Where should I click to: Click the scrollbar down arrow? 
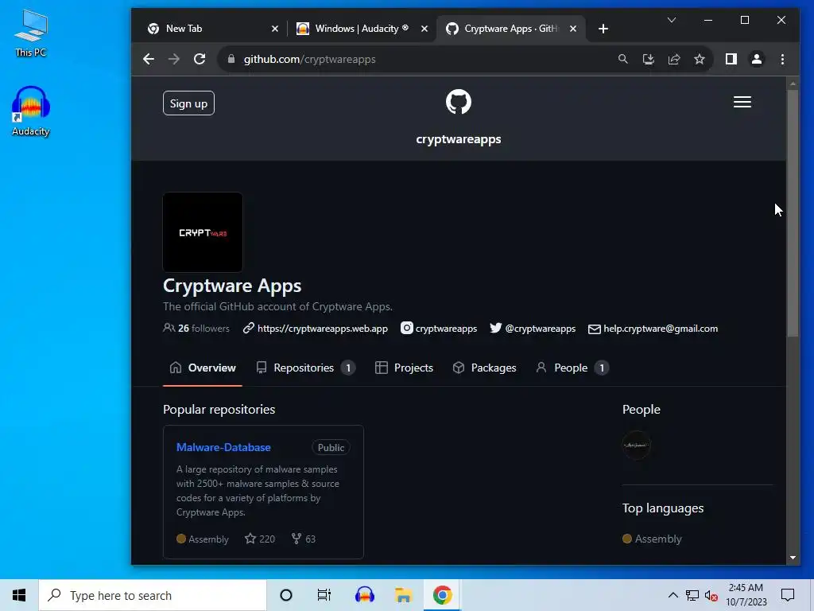[x=793, y=558]
